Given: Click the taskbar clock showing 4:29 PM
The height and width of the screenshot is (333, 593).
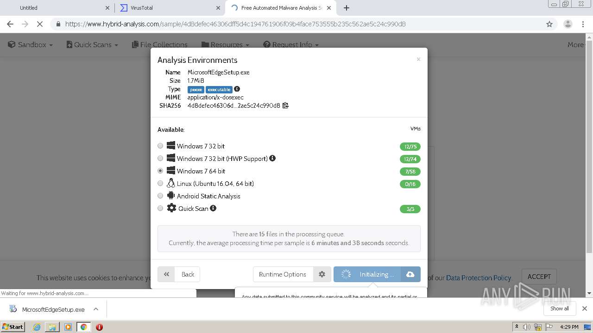Looking at the screenshot, I should point(569,327).
